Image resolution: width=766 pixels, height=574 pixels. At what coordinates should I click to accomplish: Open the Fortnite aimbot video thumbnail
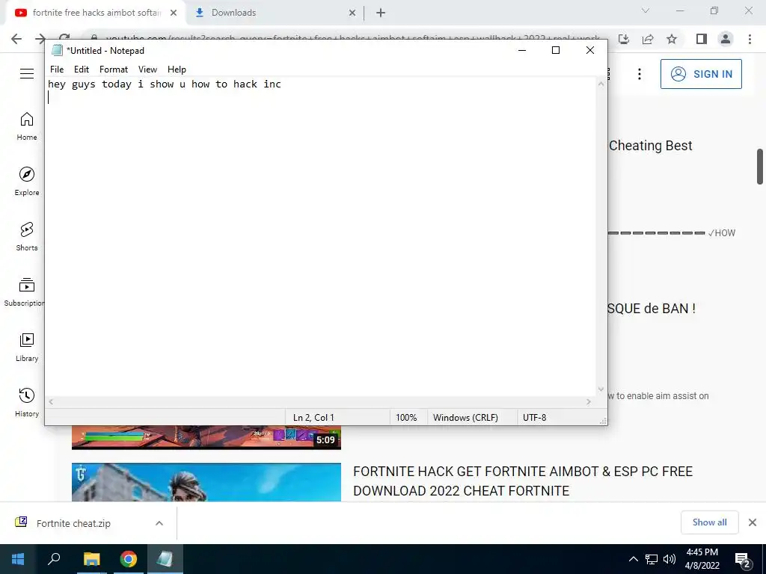206,482
